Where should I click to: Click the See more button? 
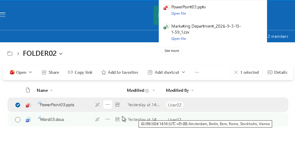pos(172,51)
